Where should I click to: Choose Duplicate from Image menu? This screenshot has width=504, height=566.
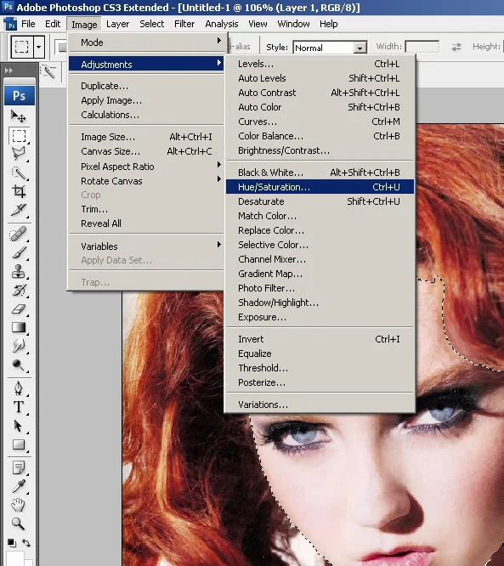(x=146, y=86)
